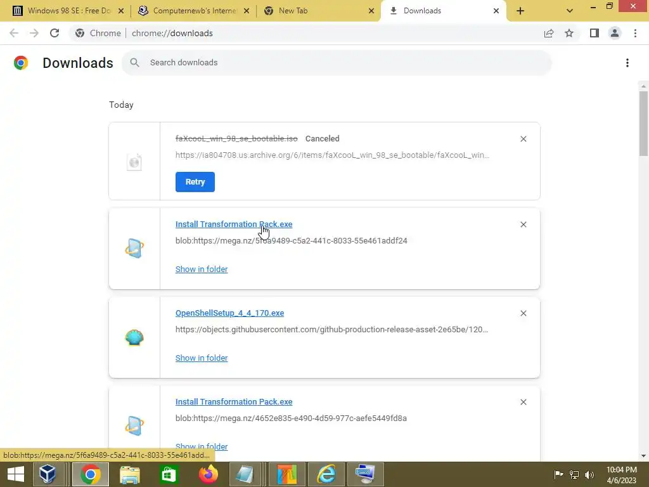Open OpenShellSetup_4_4_170.exe file link
Image resolution: width=649 pixels, height=487 pixels.
(x=229, y=313)
